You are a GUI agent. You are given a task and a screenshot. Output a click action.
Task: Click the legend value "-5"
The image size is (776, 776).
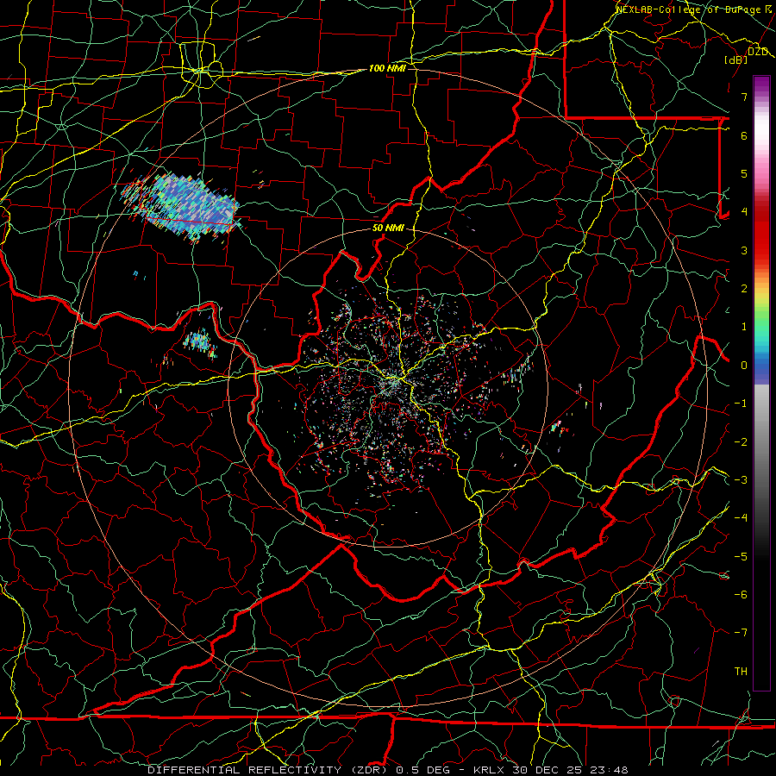[x=741, y=557]
